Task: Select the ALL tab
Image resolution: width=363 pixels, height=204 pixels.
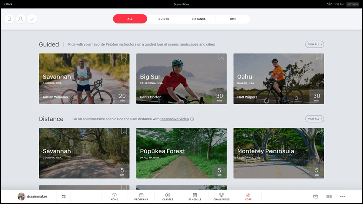Action: tap(130, 19)
